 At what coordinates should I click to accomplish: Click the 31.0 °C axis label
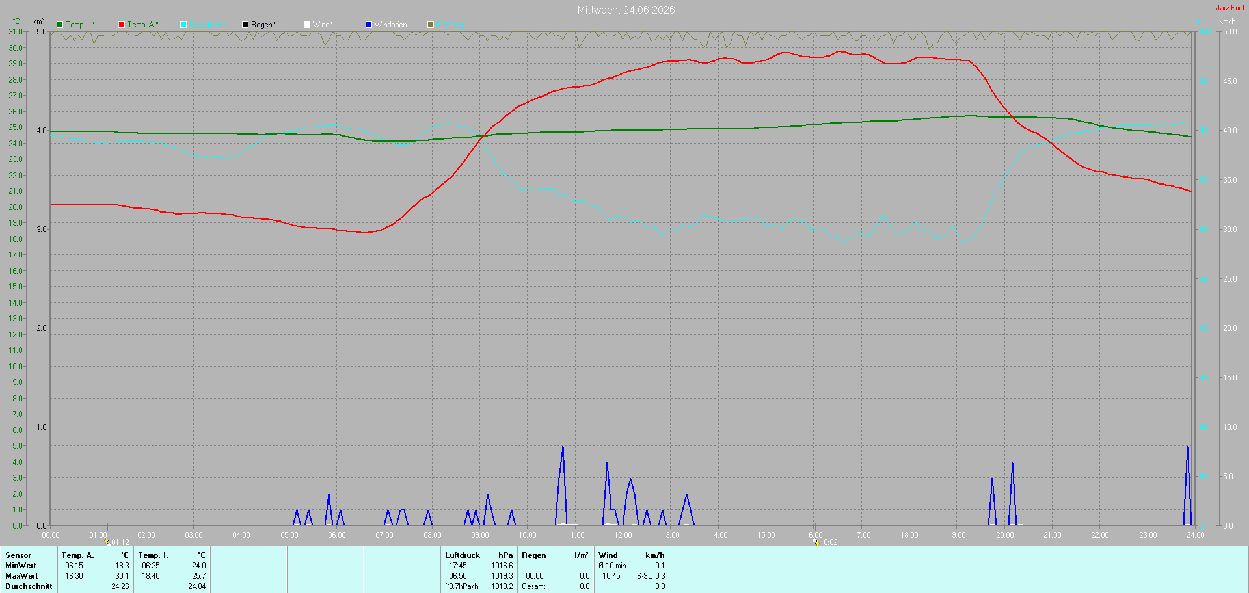point(16,32)
